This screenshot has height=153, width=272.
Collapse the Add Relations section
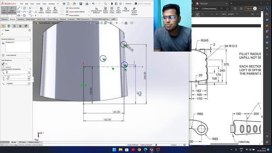(30, 60)
